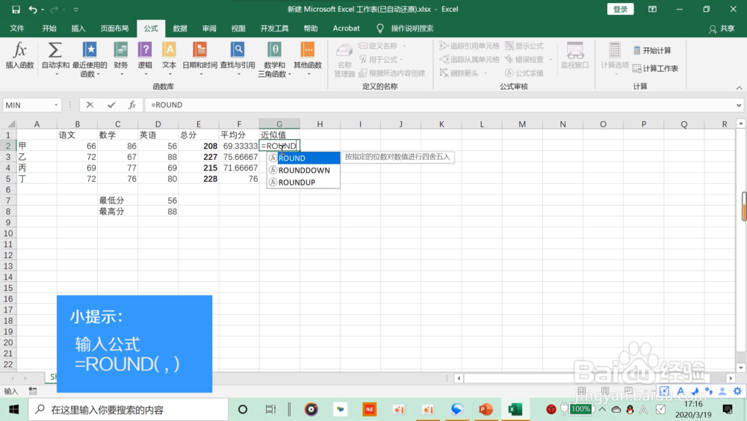
Task: Open the Insert Function dialog
Action: point(19,56)
